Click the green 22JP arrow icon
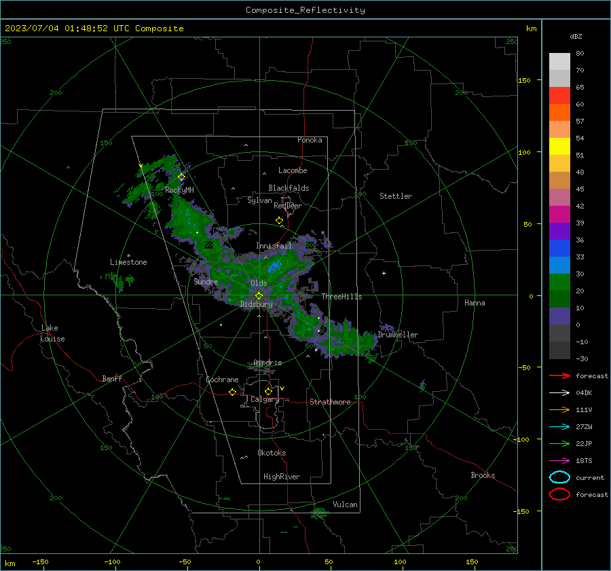Image resolution: width=611 pixels, height=571 pixels. pyautogui.click(x=559, y=443)
